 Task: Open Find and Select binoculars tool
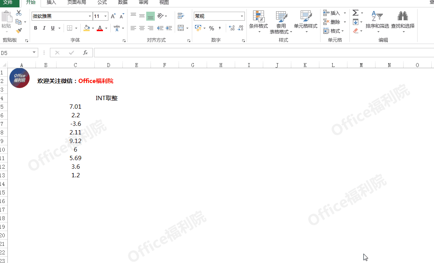click(402, 16)
